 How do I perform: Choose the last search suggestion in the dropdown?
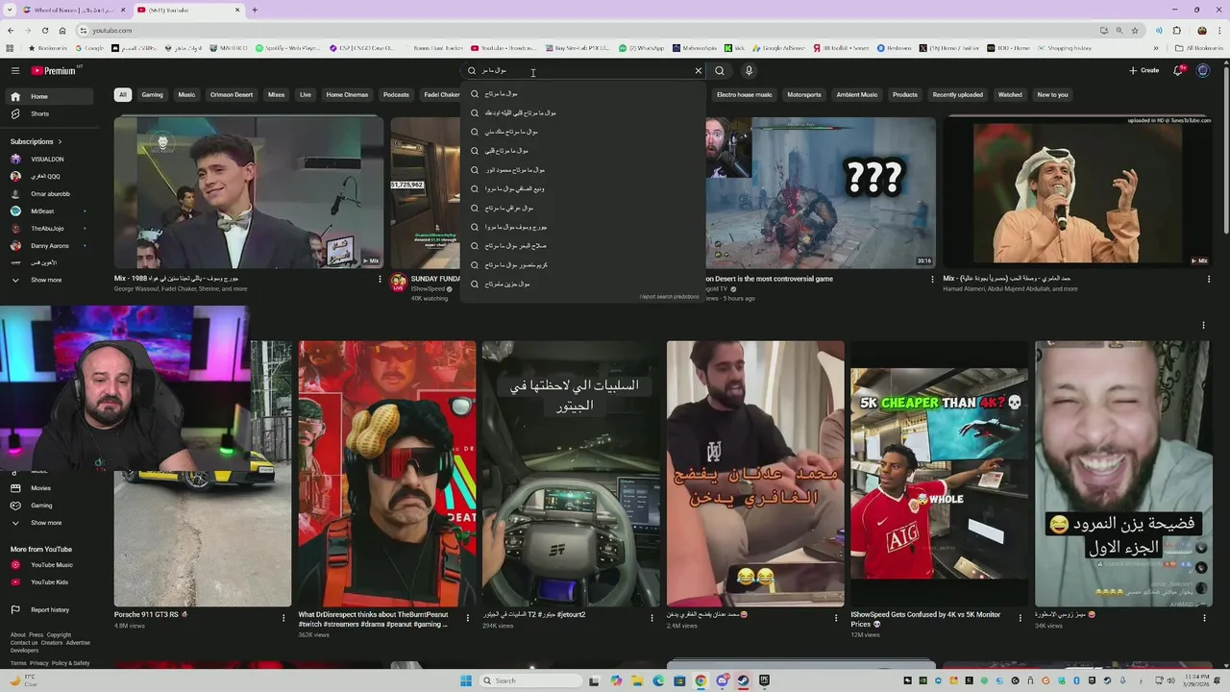582,284
